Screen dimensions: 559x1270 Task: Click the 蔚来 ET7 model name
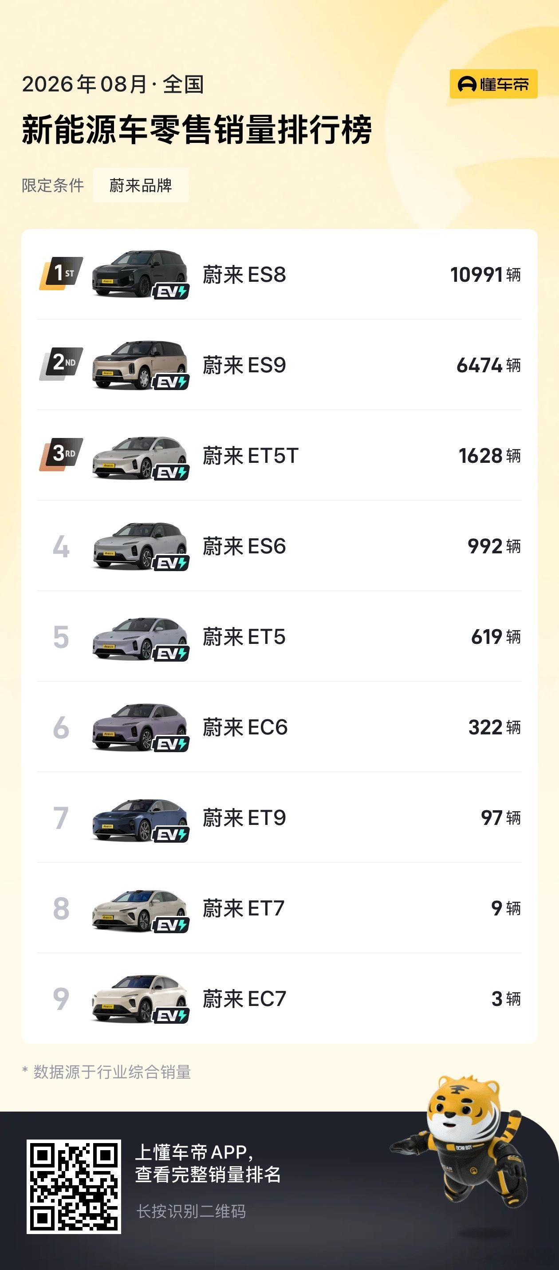click(x=244, y=909)
